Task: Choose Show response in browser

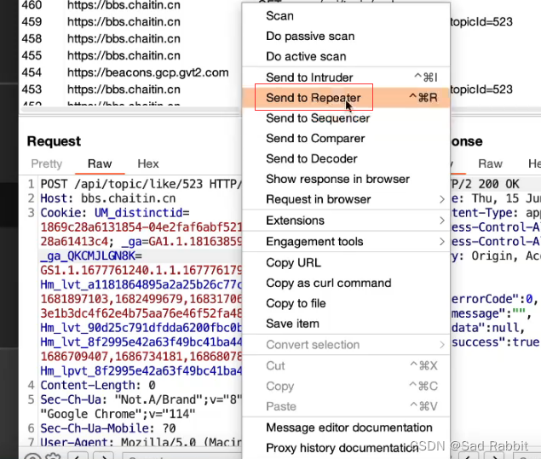Action: pos(346,180)
